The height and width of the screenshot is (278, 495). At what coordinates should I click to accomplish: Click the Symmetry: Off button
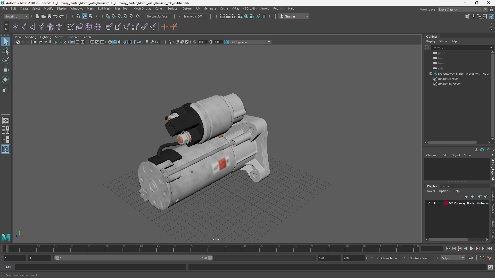(194, 16)
